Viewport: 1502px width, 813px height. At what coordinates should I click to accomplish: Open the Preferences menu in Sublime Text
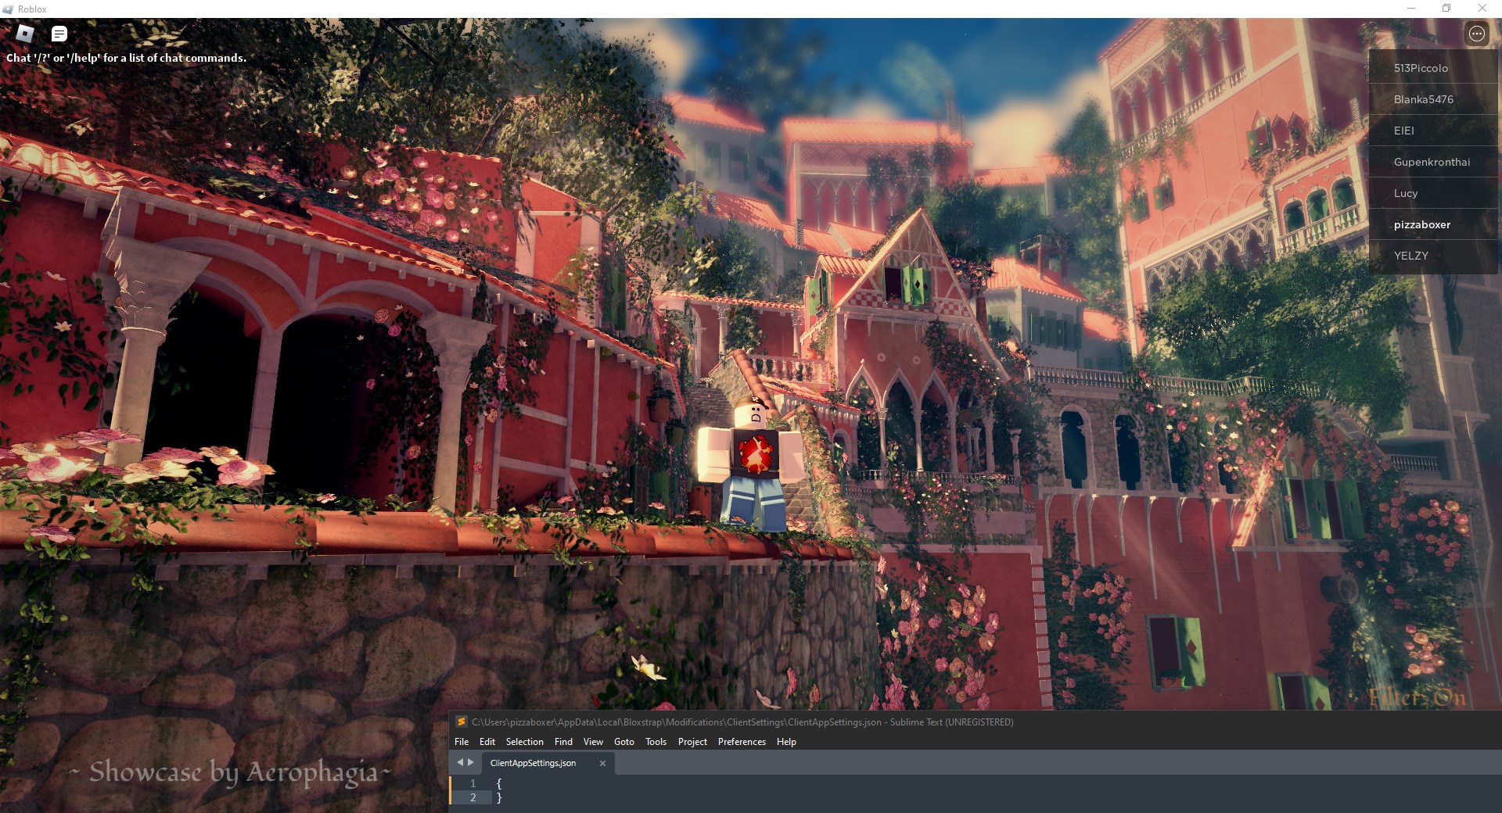pos(742,742)
